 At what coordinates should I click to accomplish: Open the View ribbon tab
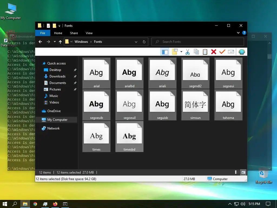tap(89, 33)
